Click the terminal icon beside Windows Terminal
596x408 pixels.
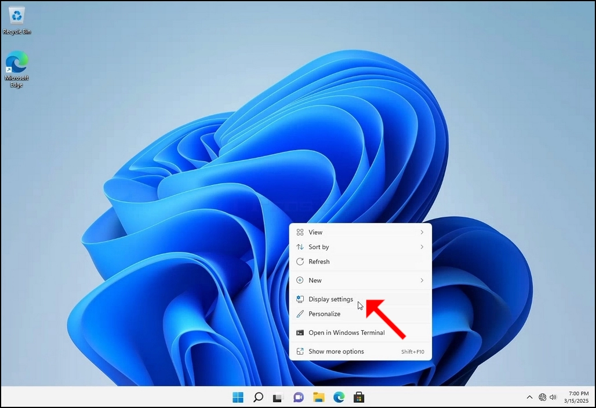pyautogui.click(x=300, y=333)
